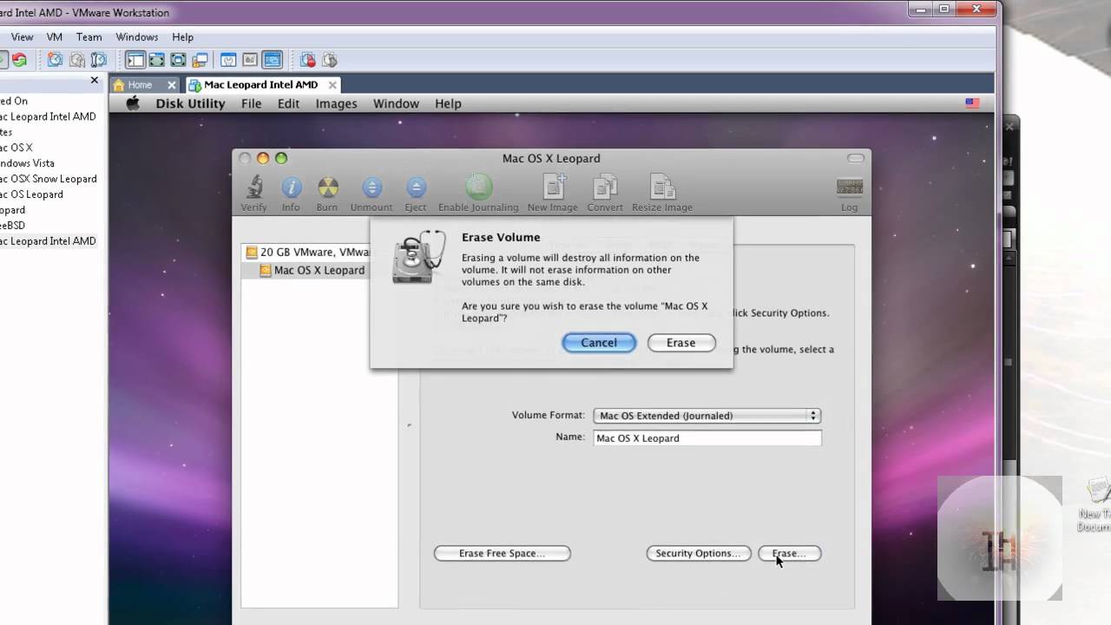Click the US flag input menu icon
This screenshot has width=1111, height=625.
[972, 102]
